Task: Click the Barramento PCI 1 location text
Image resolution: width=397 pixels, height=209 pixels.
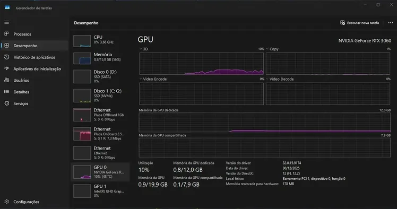Action: 314,179
